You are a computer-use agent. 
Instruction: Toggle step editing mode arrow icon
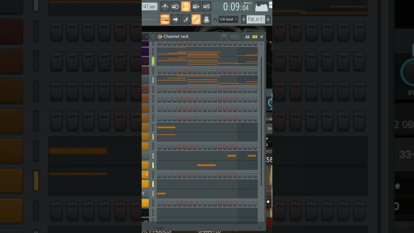tap(175, 19)
